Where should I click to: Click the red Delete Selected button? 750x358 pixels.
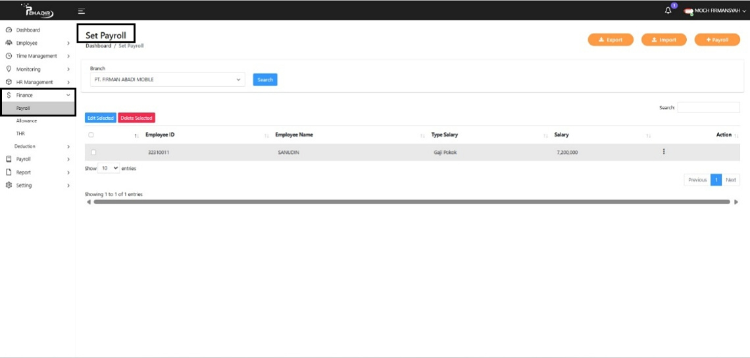[x=136, y=118]
